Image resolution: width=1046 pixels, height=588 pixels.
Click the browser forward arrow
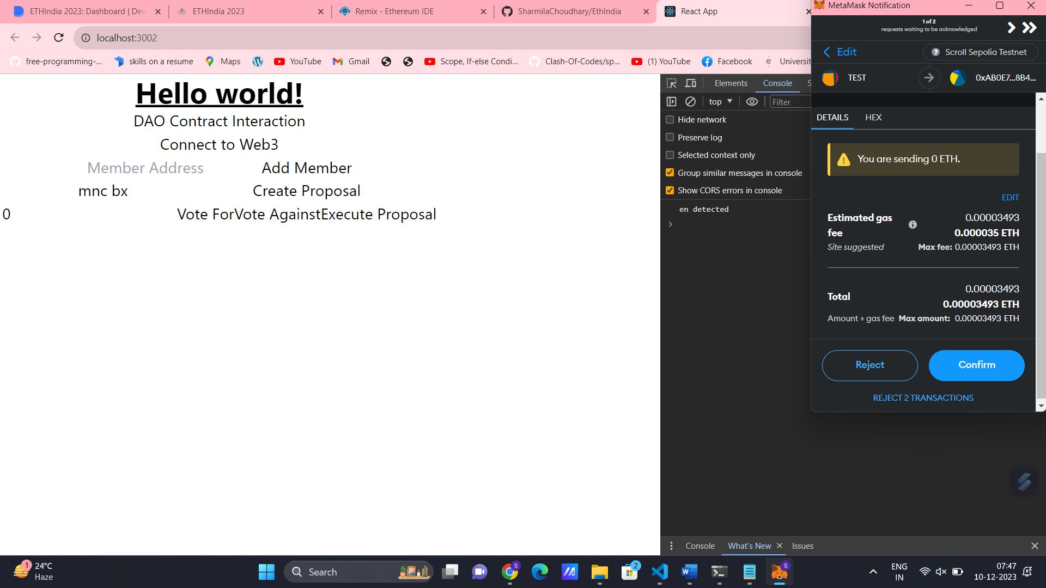point(37,38)
